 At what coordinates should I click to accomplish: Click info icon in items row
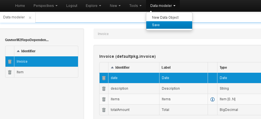tap(213, 99)
